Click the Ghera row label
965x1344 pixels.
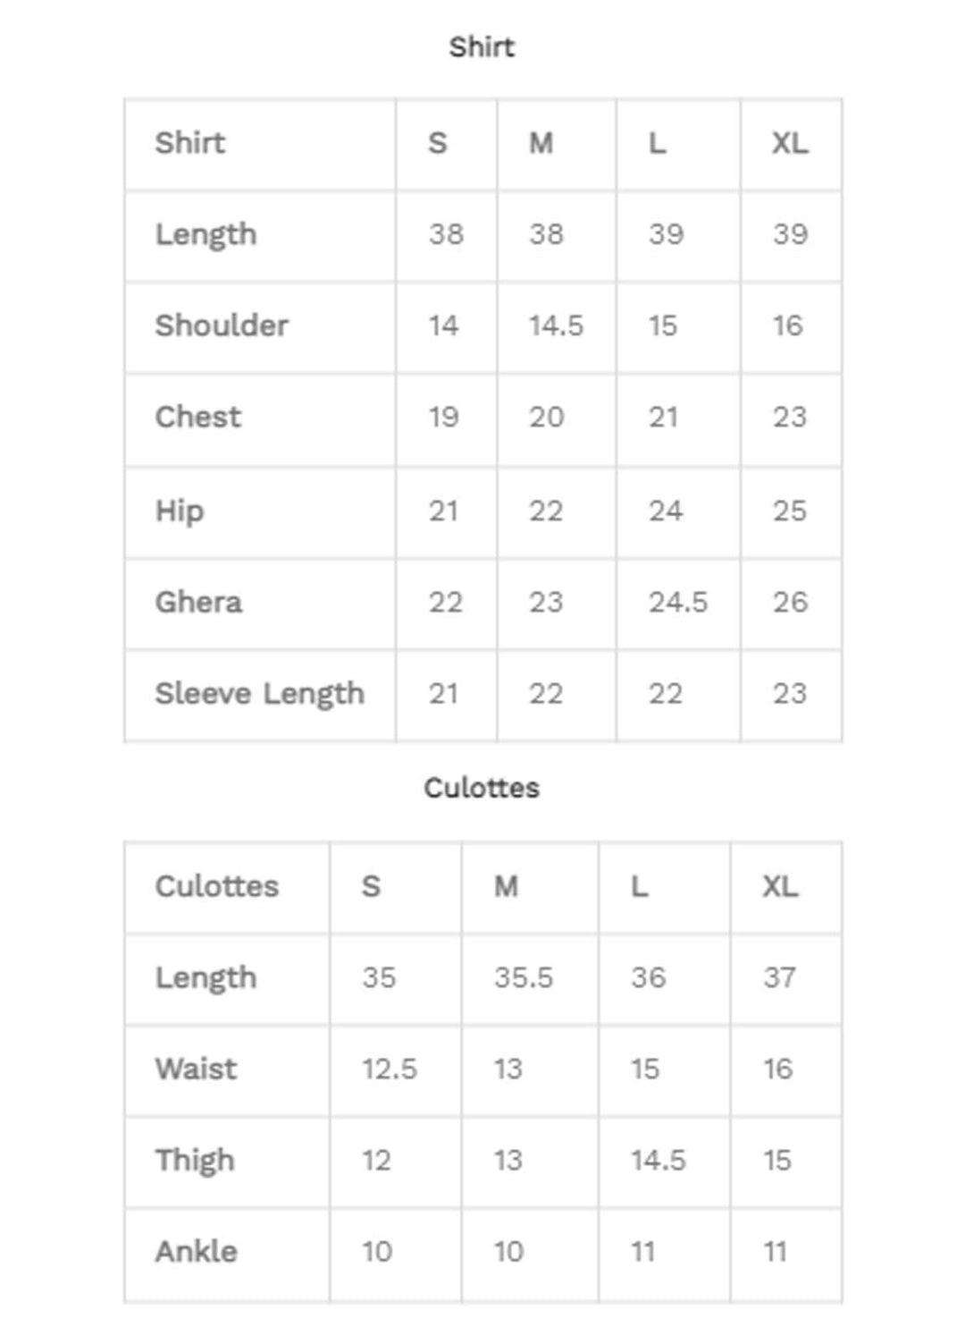tap(198, 602)
